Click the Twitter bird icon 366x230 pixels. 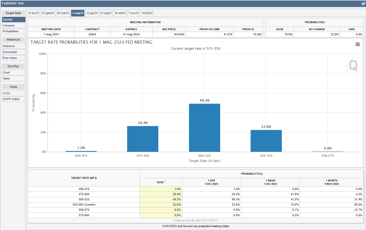(x=363, y=3)
